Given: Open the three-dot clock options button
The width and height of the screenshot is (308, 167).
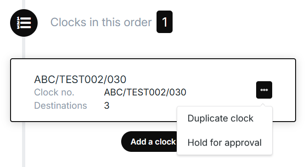Looking at the screenshot, I should (264, 90).
